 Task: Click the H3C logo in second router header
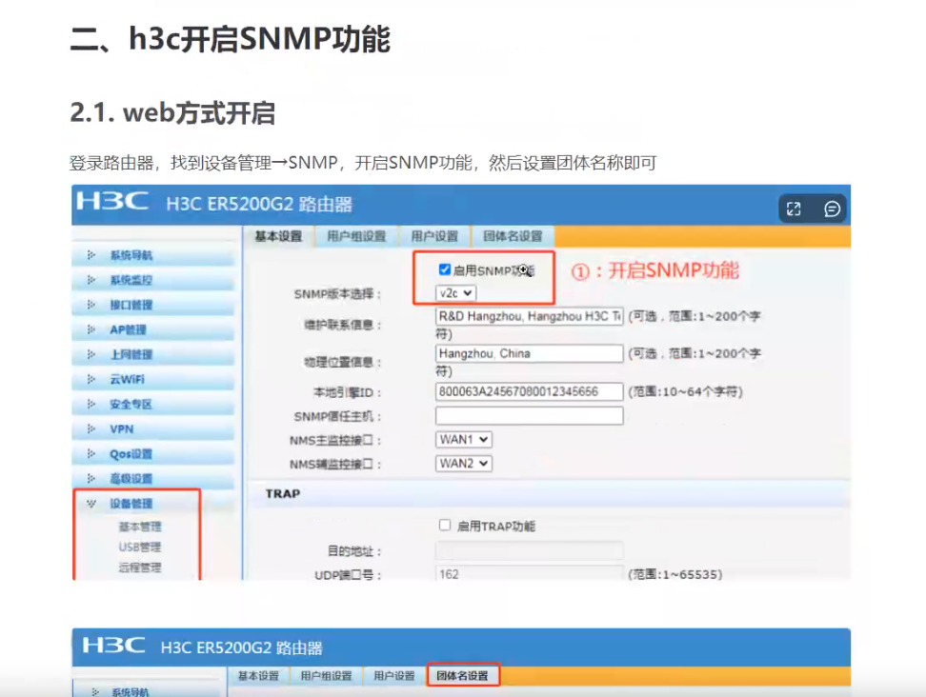pos(114,645)
